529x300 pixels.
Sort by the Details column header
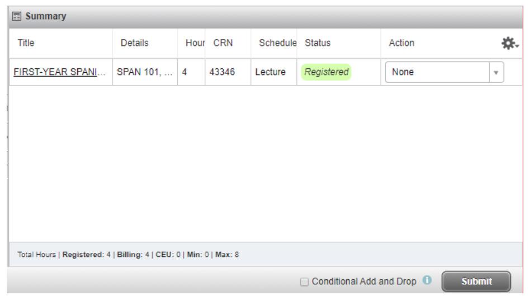pyautogui.click(x=135, y=43)
